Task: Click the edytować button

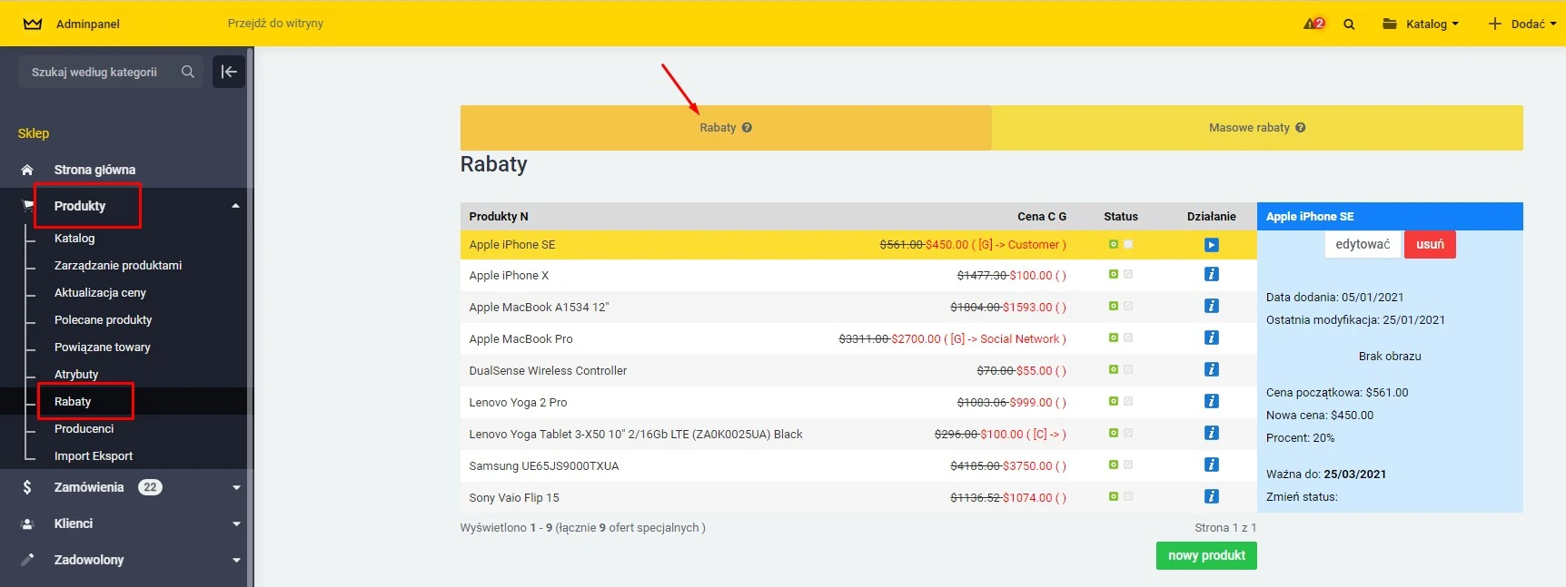Action: click(1363, 244)
